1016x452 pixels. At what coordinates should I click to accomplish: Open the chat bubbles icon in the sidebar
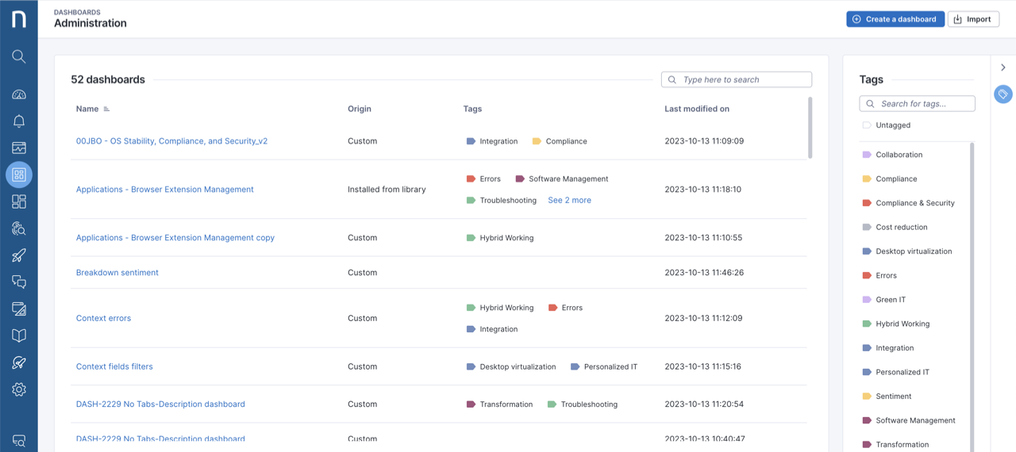coord(19,282)
